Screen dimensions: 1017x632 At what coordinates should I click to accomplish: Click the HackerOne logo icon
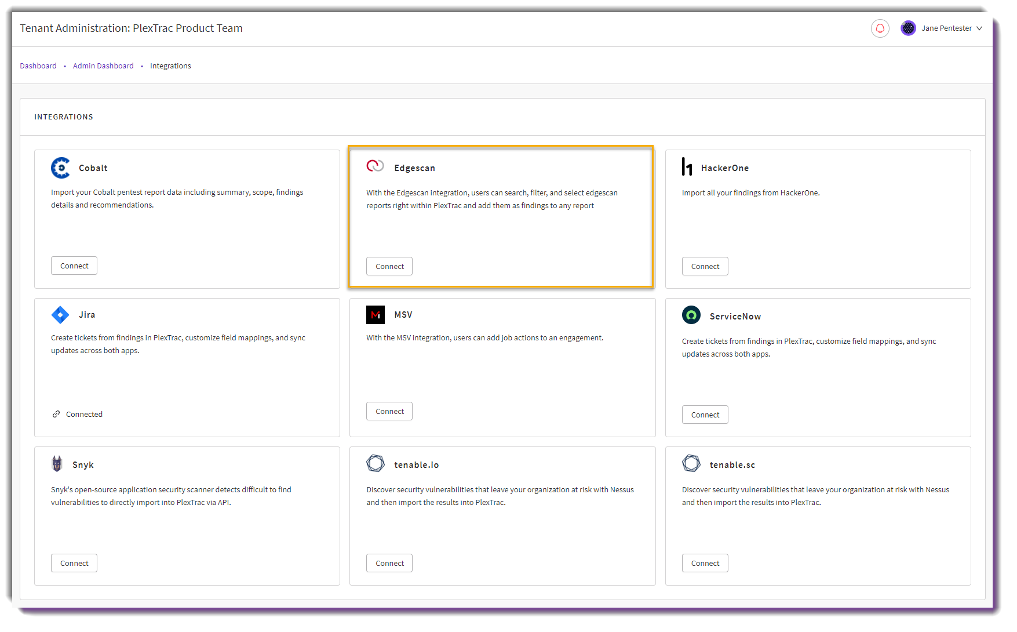coord(687,167)
